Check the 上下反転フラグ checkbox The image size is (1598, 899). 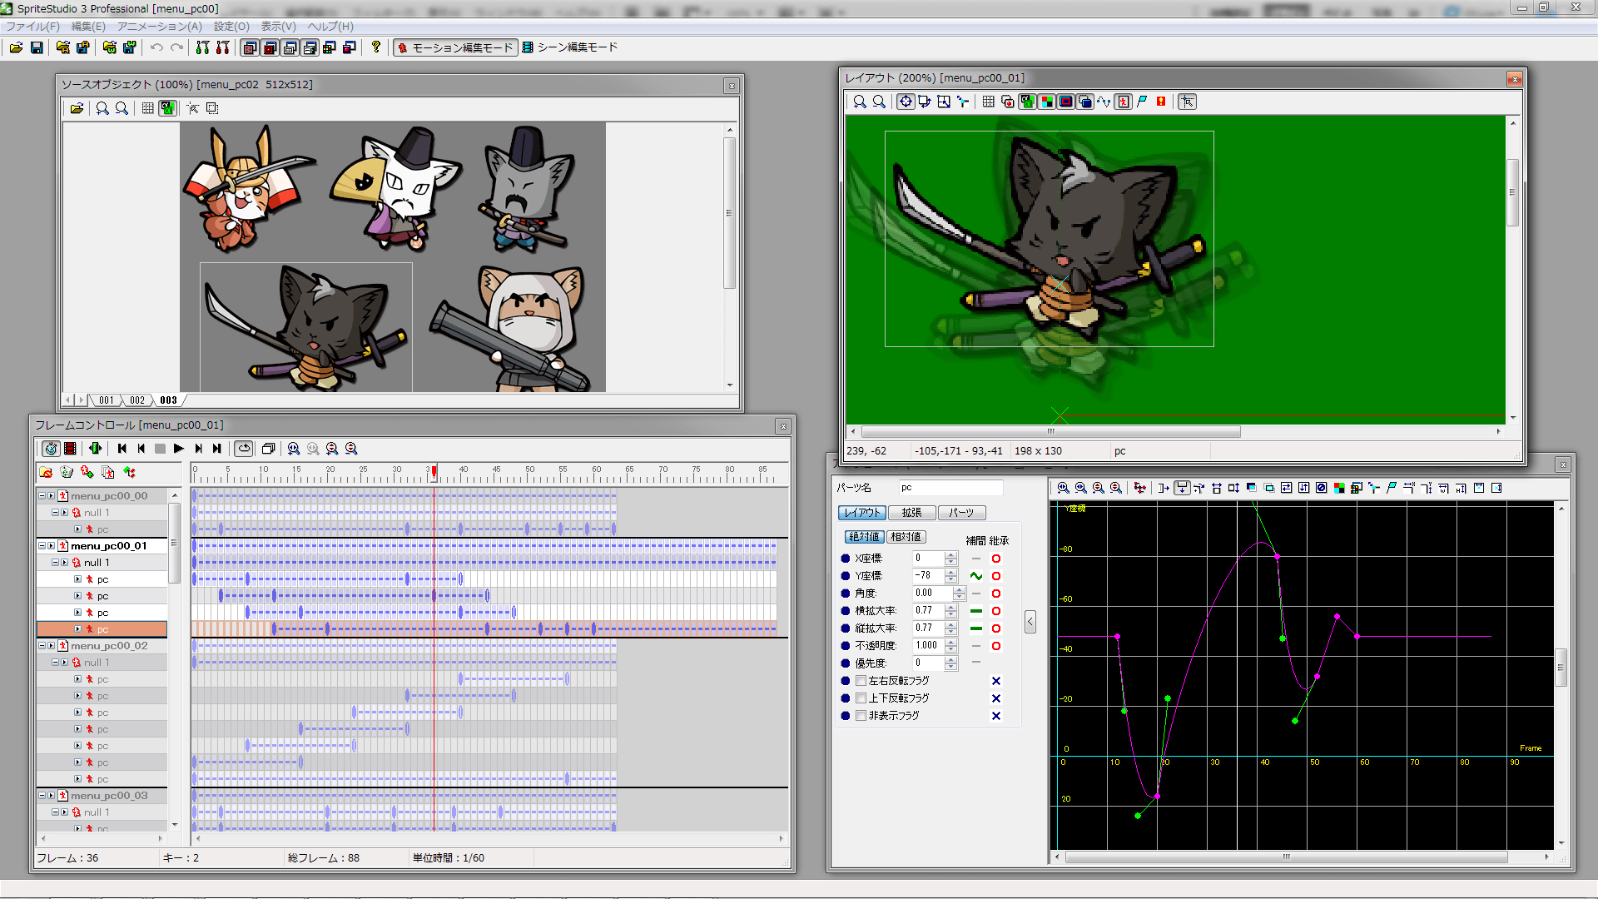[x=861, y=698]
